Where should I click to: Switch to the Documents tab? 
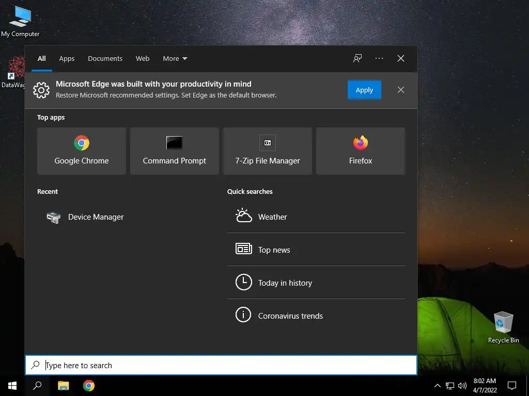tap(105, 59)
